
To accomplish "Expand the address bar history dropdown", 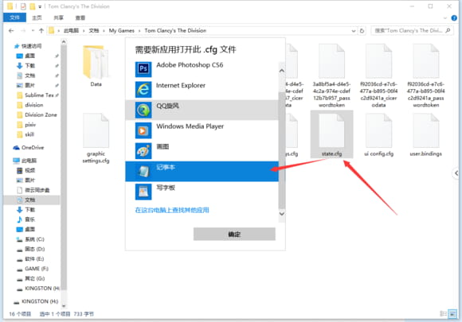I will [x=354, y=30].
